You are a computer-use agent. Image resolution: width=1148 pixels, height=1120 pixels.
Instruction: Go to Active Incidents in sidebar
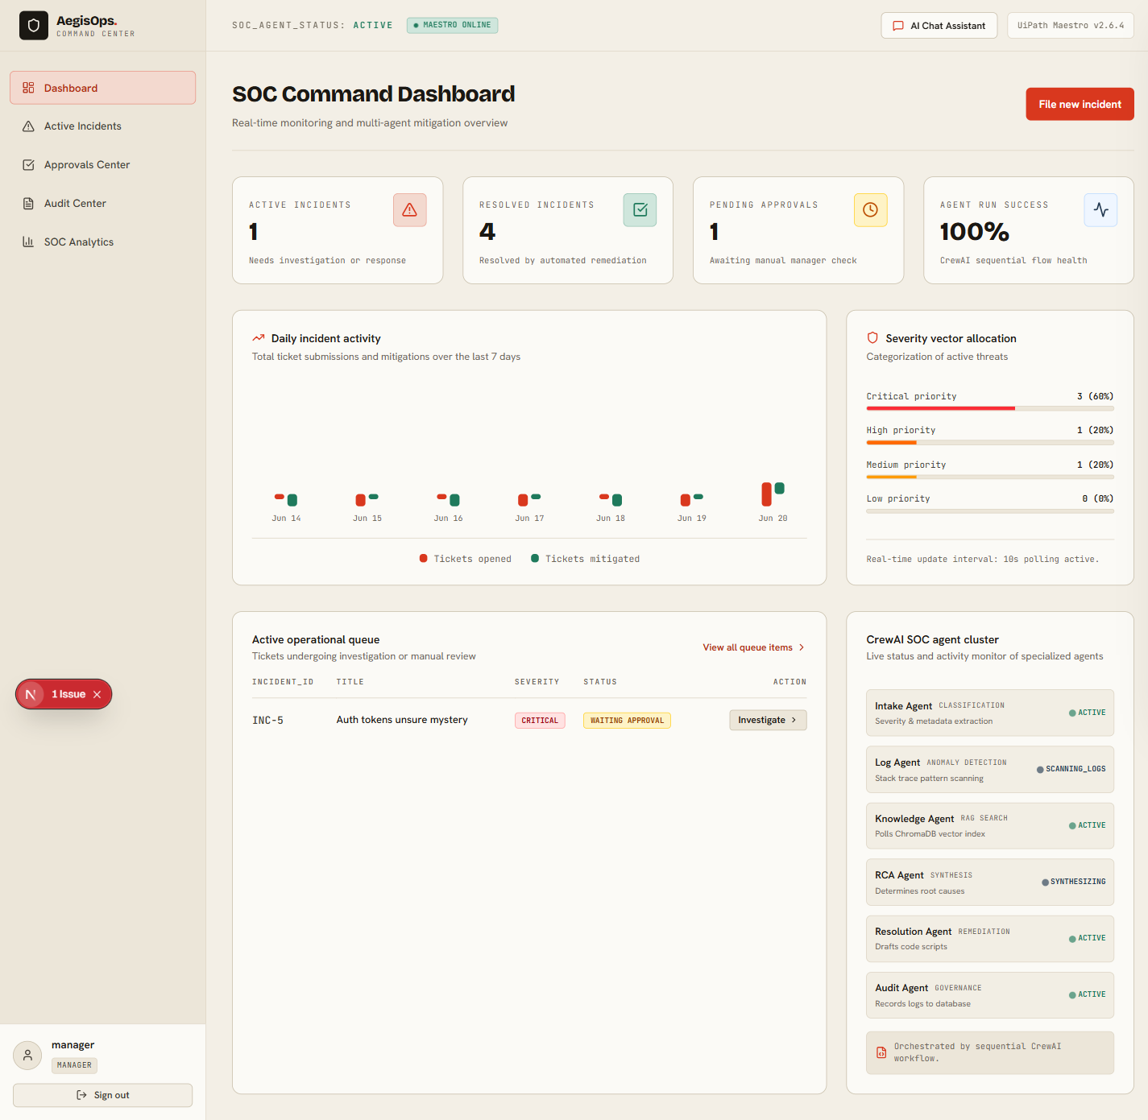tap(102, 126)
